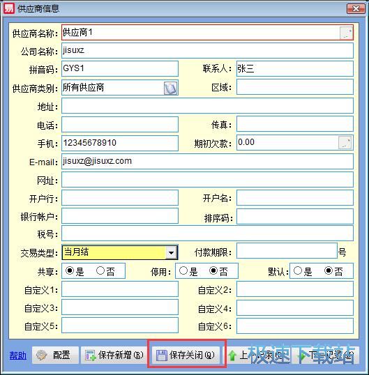Select 是 for 默认
369x375 pixels.
(298, 270)
